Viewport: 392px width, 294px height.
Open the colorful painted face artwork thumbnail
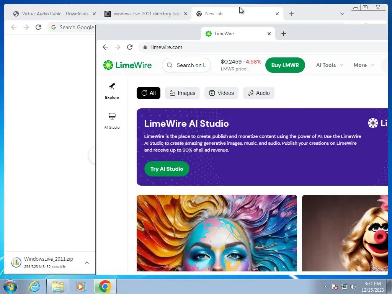click(217, 233)
